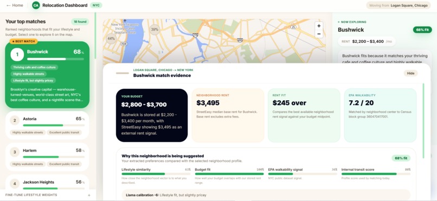This screenshot has width=437, height=201.
Task: Select the Astoria neighborhood match
Action: point(47,125)
